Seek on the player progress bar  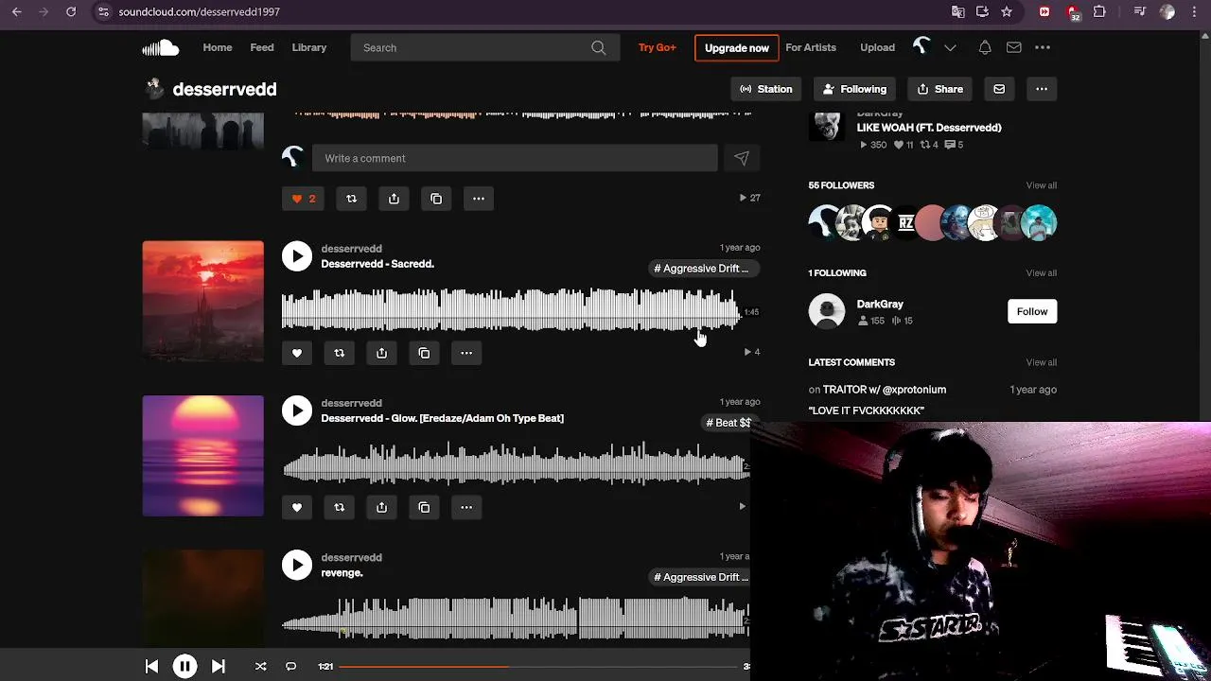[x=539, y=667]
